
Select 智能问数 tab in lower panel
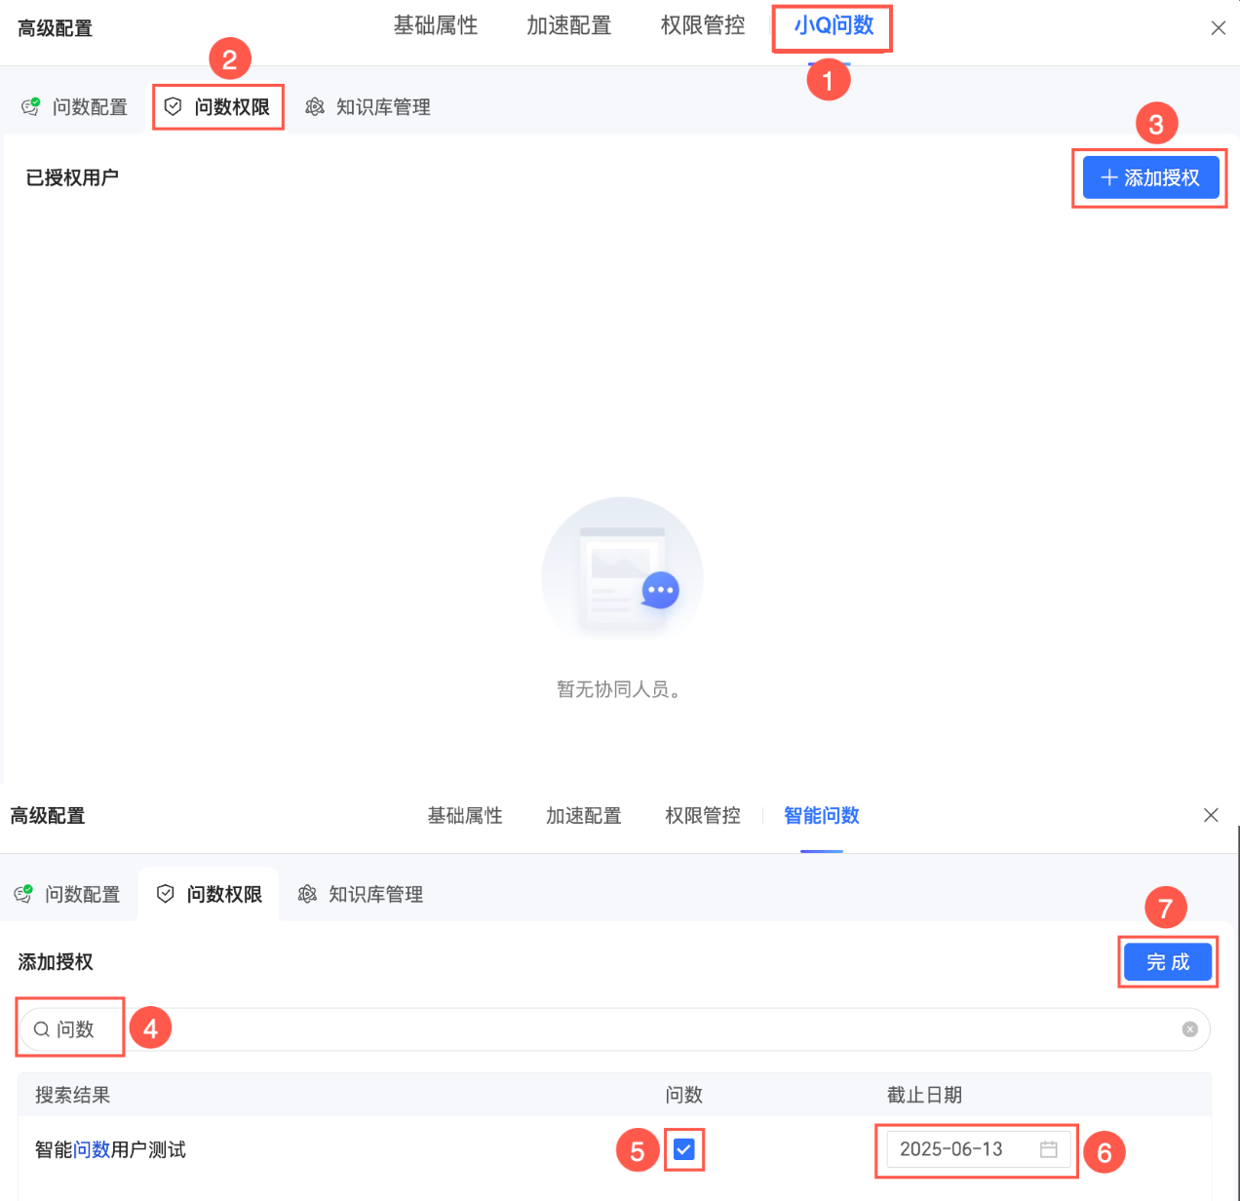pos(822,816)
